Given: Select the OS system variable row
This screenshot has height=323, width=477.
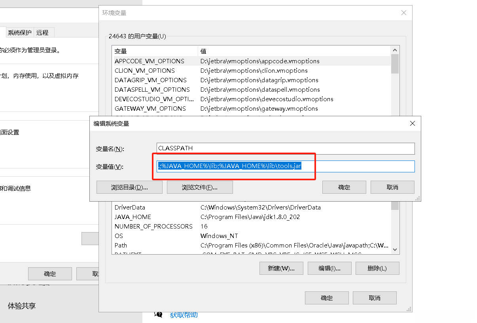Looking at the screenshot, I should 251,236.
